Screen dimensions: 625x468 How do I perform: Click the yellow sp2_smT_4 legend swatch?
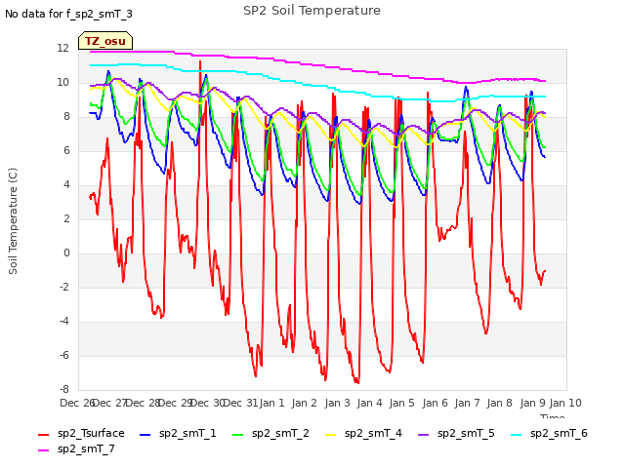tap(330, 435)
